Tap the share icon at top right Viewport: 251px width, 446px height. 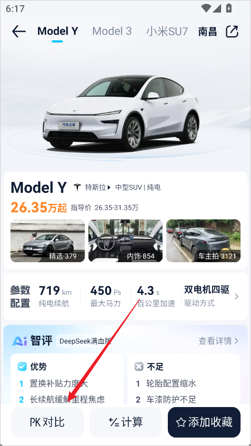coord(232,31)
